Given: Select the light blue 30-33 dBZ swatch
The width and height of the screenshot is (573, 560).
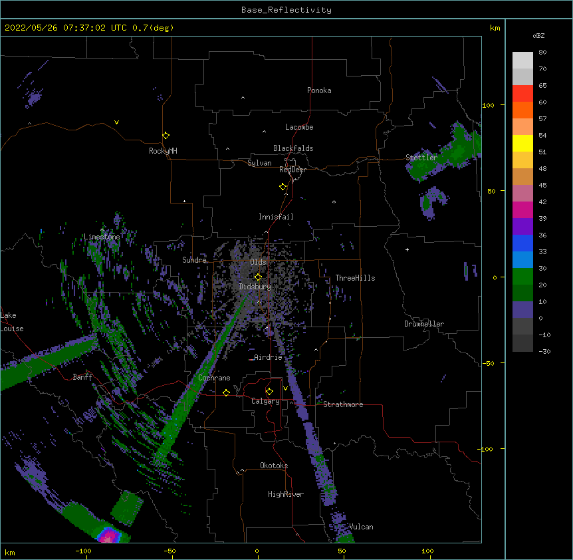Looking at the screenshot, I should tap(522, 260).
